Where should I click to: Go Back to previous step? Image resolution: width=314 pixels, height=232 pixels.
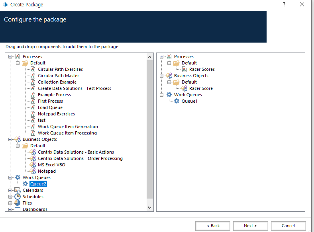point(213,226)
